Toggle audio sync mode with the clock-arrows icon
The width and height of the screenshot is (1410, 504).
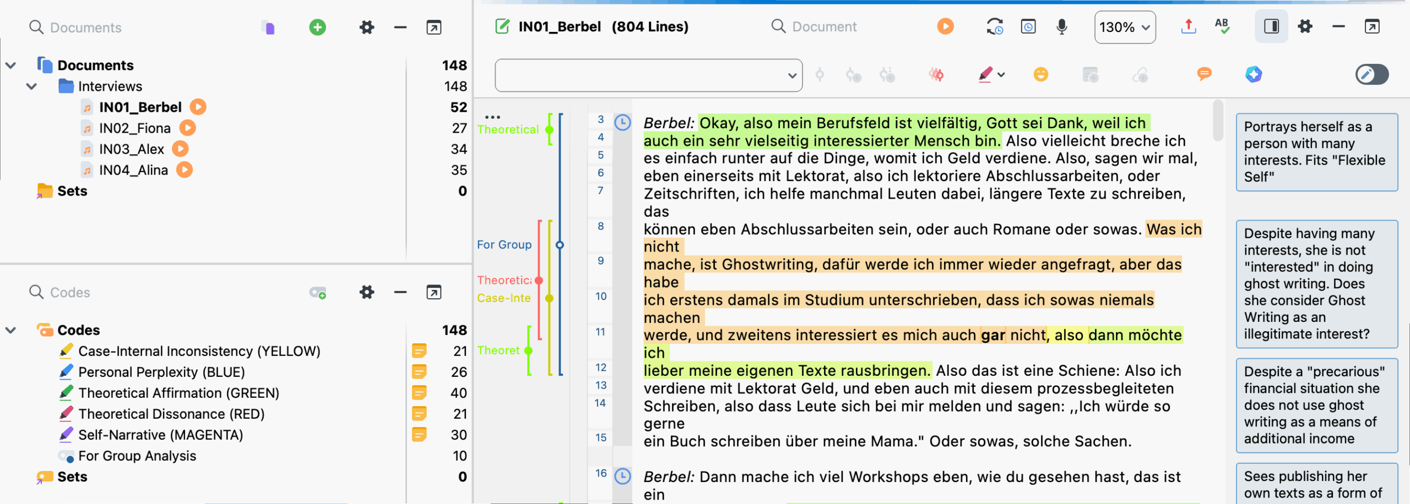(995, 26)
